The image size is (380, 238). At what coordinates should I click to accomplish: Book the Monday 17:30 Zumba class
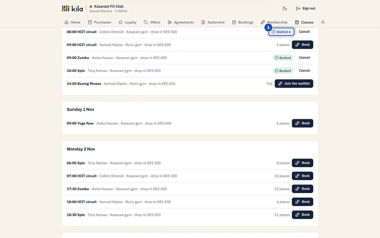point(302,189)
